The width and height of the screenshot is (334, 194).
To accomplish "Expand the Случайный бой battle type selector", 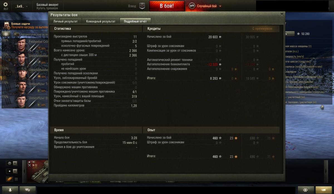I will pyautogui.click(x=205, y=6).
